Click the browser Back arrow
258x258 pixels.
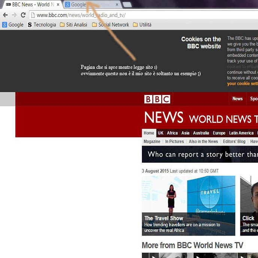tap(6, 15)
